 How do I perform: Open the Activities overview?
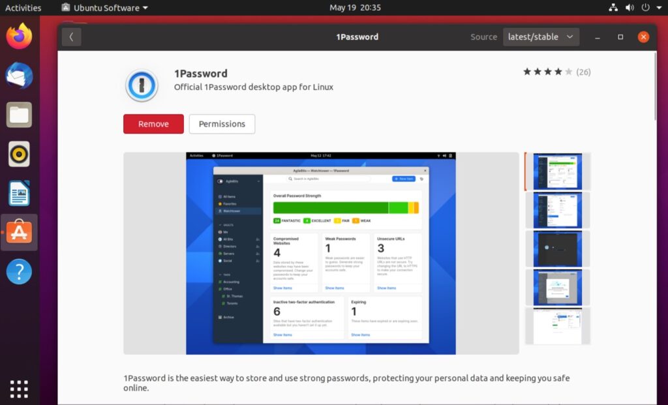(x=22, y=8)
